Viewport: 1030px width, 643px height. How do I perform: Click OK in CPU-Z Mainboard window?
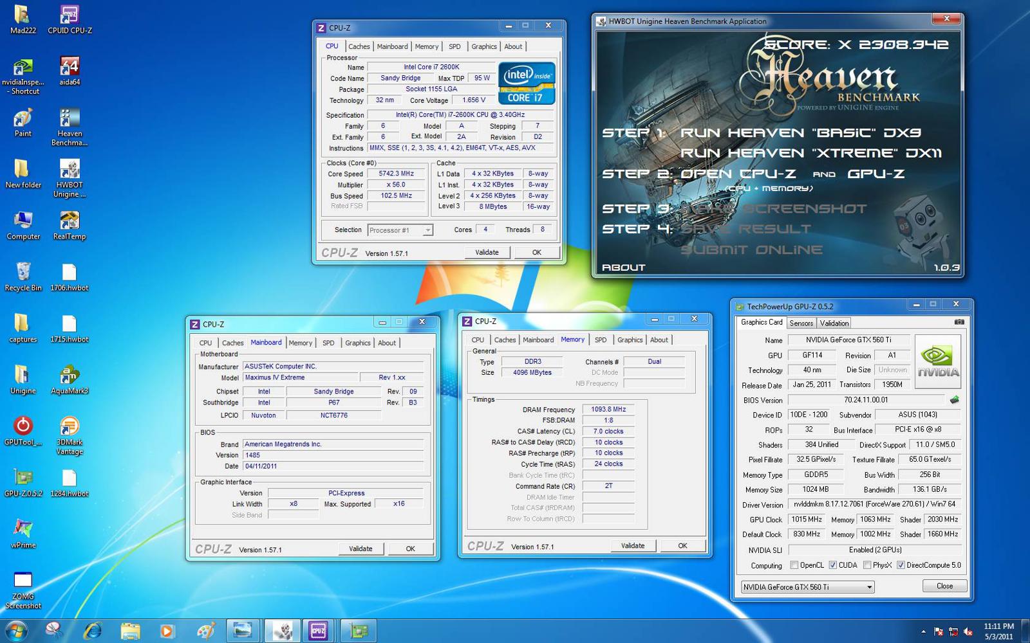point(411,548)
